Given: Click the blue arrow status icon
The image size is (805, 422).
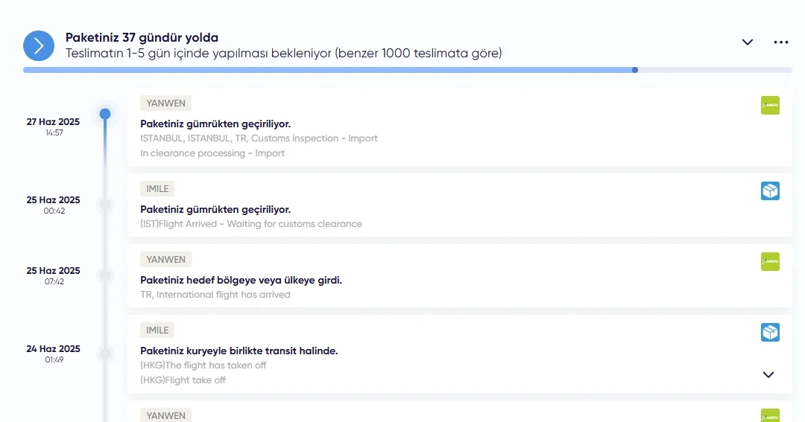Looking at the screenshot, I should 39,45.
